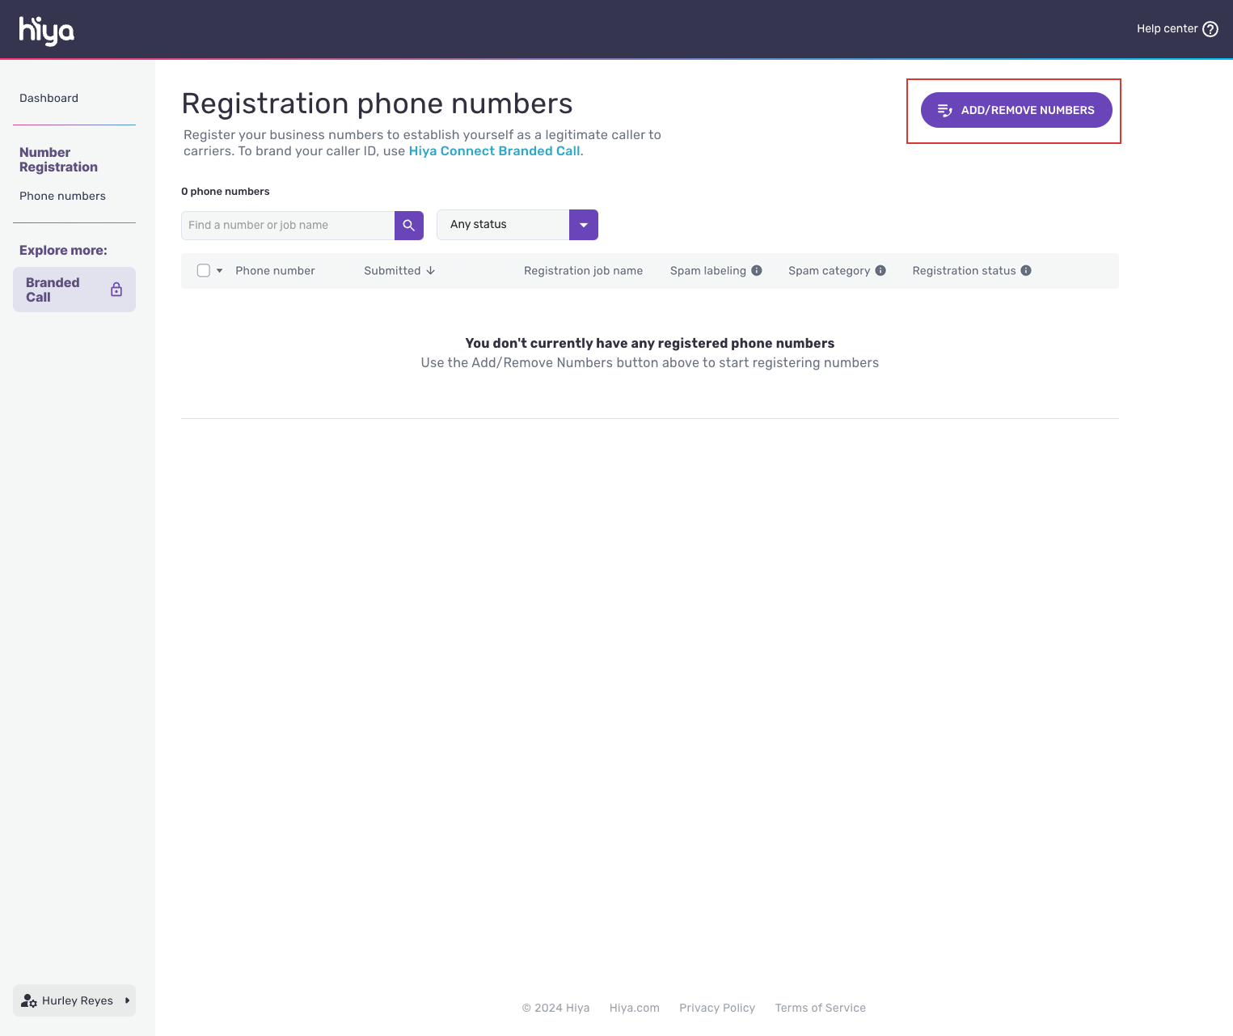The image size is (1233, 1036).
Task: Open the Hiya Connect Branded Call link
Action: pyautogui.click(x=494, y=150)
